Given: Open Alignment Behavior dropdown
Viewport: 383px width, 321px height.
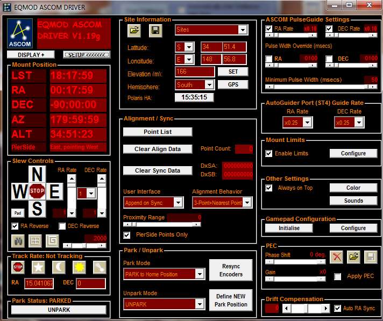Looking at the screenshot, I should (x=247, y=203).
